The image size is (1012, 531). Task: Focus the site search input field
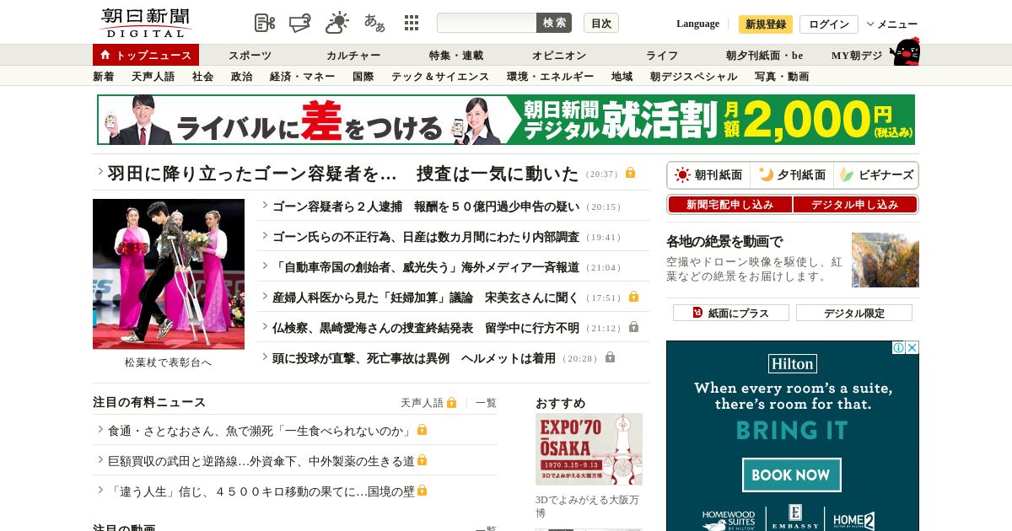pyautogui.click(x=487, y=23)
